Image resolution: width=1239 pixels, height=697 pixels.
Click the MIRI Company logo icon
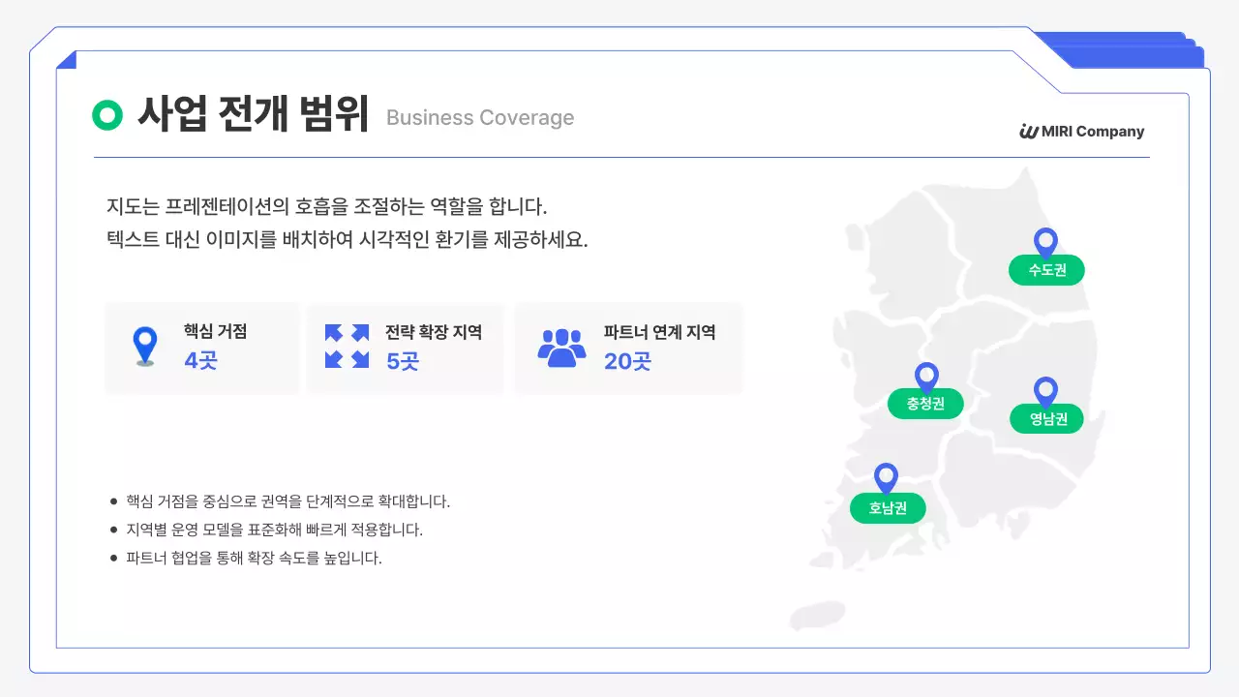click(x=1029, y=132)
